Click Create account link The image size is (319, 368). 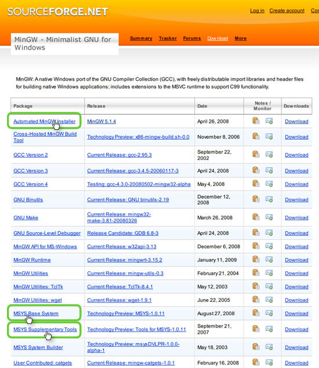[x=287, y=10]
